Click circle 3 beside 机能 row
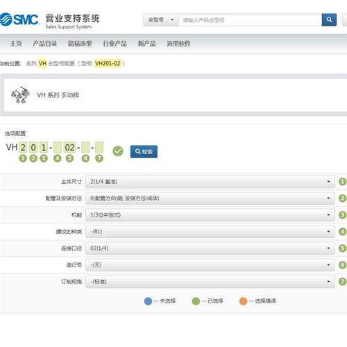The width and height of the screenshot is (347, 347). (343, 215)
